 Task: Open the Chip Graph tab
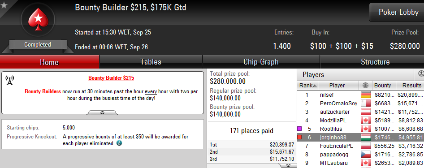click(x=261, y=62)
